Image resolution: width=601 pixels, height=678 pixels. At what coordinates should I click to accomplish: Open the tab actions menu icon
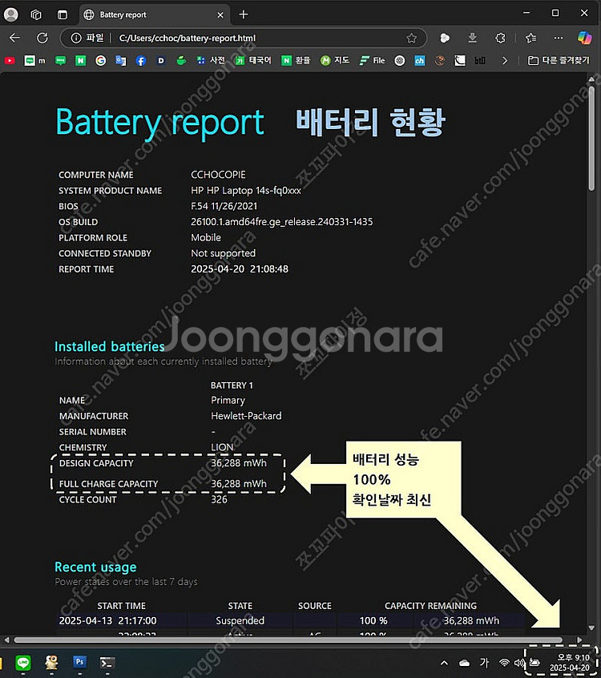tap(63, 14)
